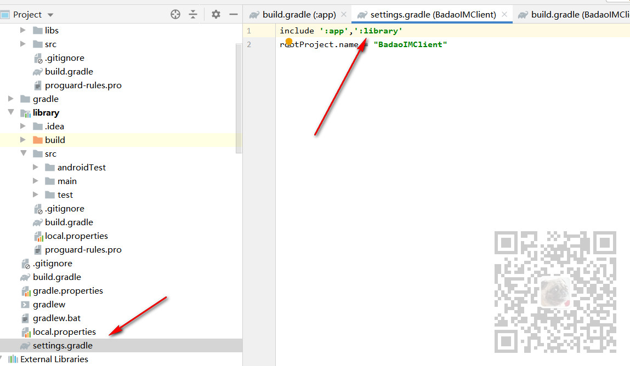The height and width of the screenshot is (366, 630).
Task: Select the gradle folder icon
Action: 25,99
